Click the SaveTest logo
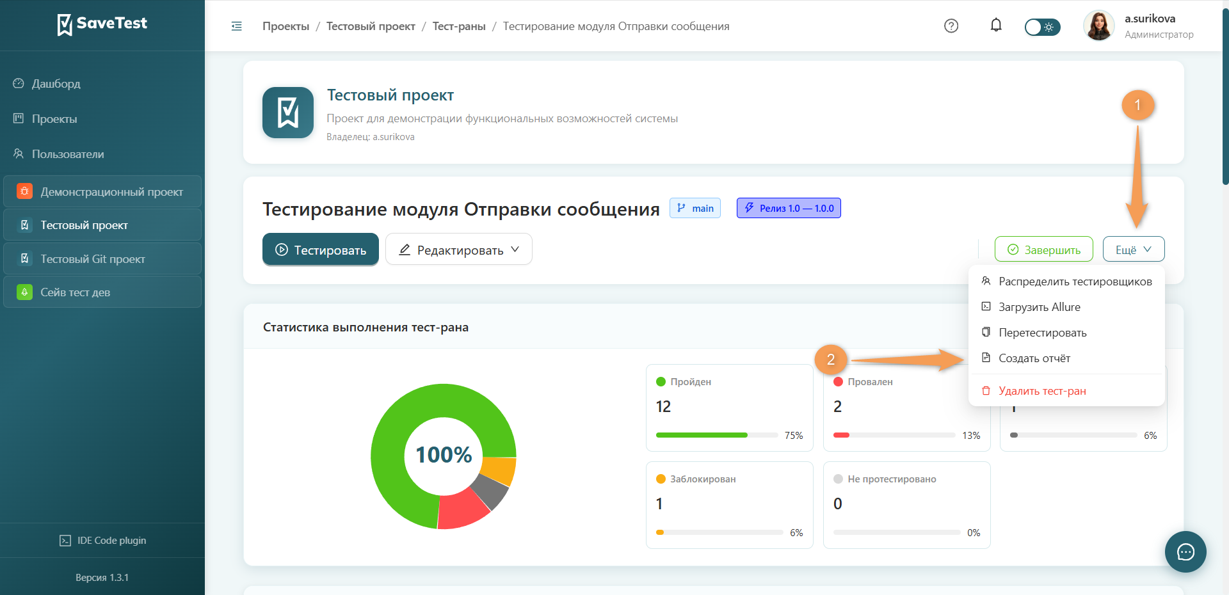Viewport: 1229px width, 595px height. click(102, 24)
